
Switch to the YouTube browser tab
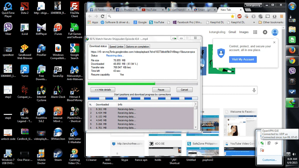point(153,10)
